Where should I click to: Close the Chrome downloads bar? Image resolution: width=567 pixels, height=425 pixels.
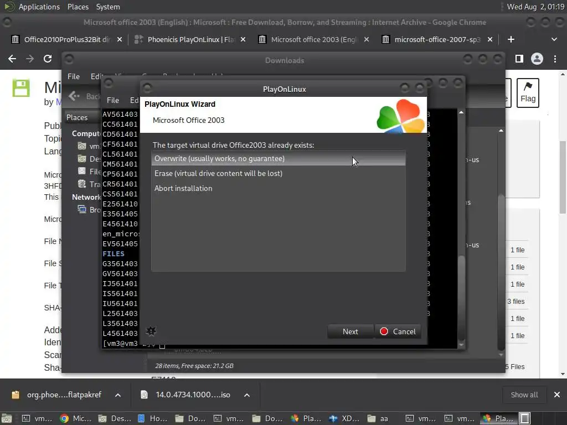(x=557, y=395)
